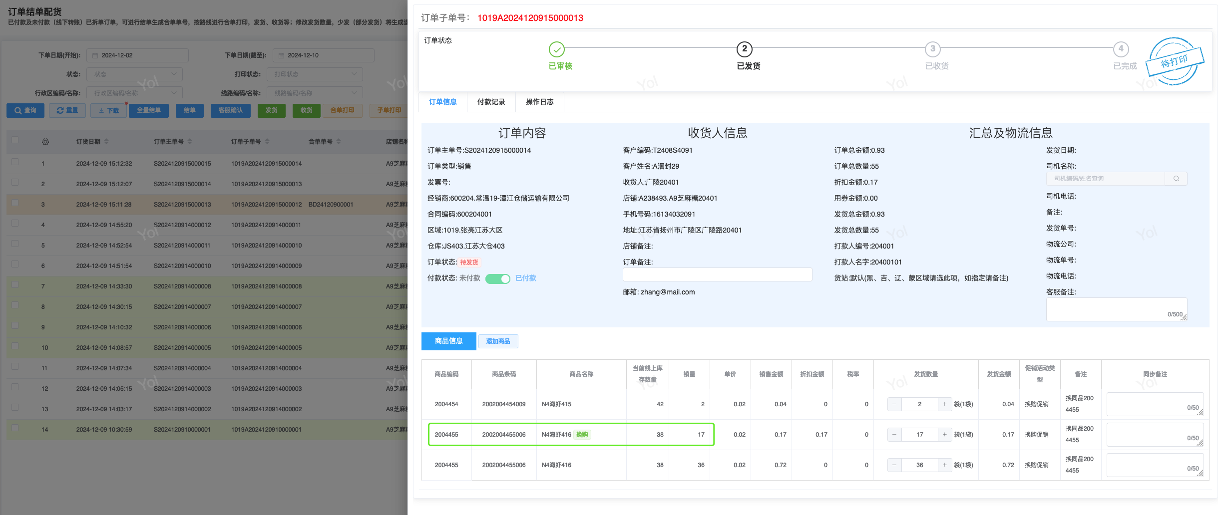Click minus icon for quantity 36 row
Viewport: 1220px width, 515px height.
(894, 465)
